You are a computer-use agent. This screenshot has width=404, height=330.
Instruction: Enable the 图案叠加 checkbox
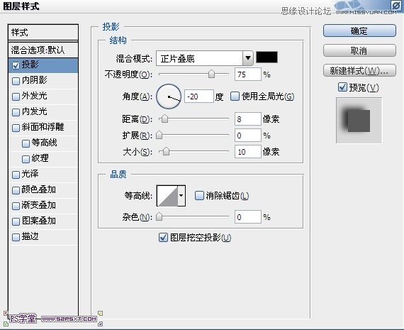point(16,221)
